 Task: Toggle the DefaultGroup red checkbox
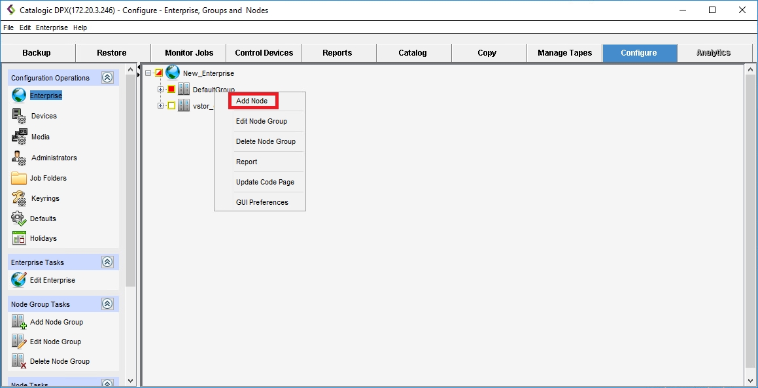[171, 90]
